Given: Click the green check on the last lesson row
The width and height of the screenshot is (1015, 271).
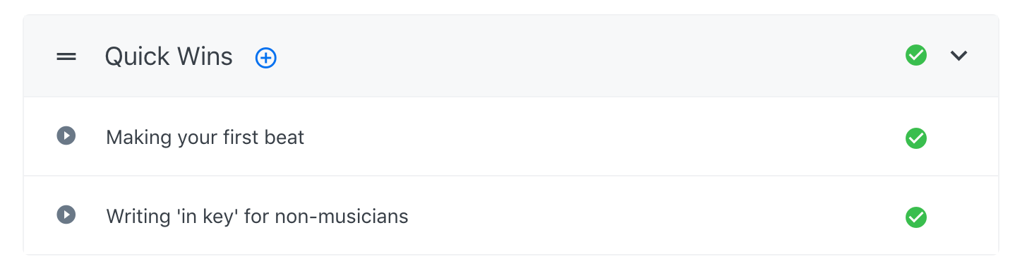Looking at the screenshot, I should point(916,217).
